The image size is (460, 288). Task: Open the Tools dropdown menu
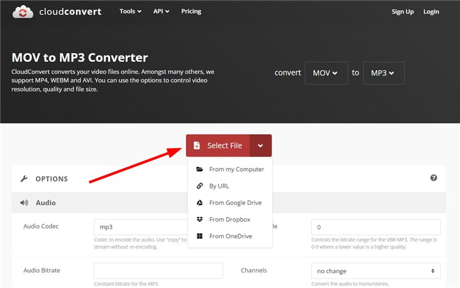[130, 11]
